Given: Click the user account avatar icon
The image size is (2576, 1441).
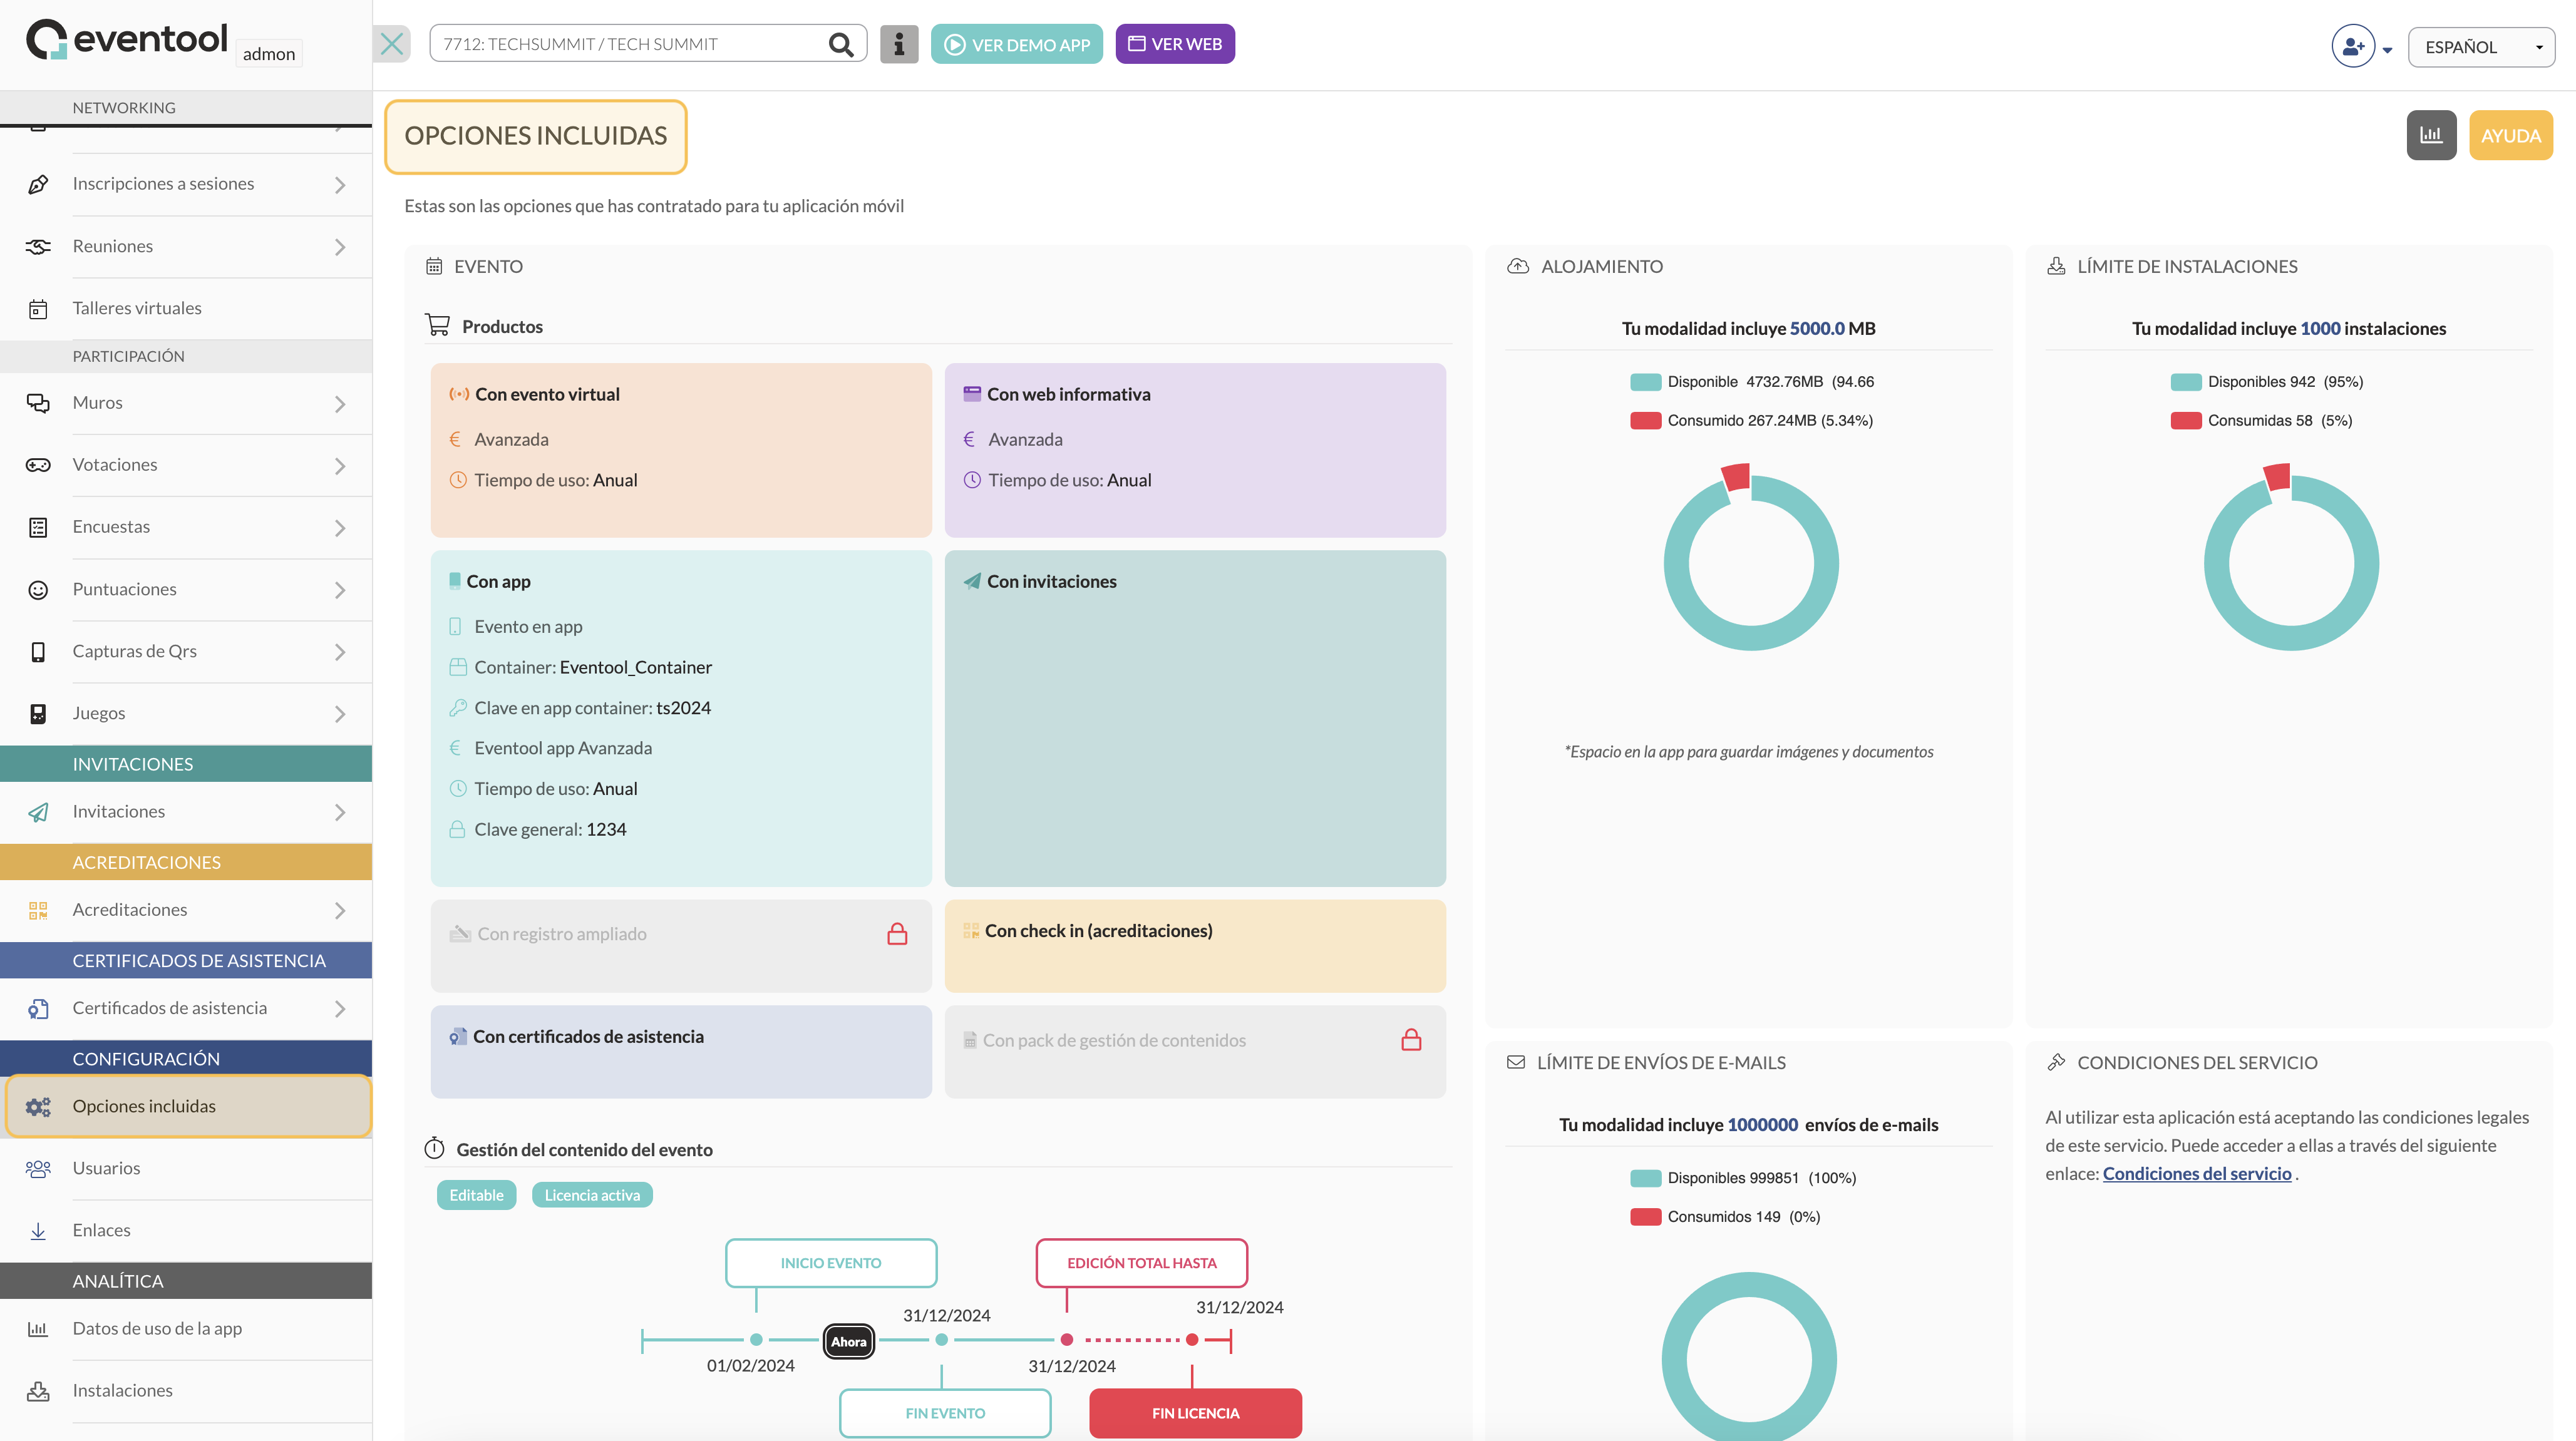Looking at the screenshot, I should click(x=2353, y=46).
